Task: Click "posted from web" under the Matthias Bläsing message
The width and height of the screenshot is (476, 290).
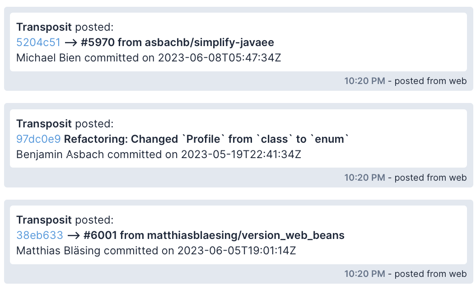Action: tap(430, 274)
